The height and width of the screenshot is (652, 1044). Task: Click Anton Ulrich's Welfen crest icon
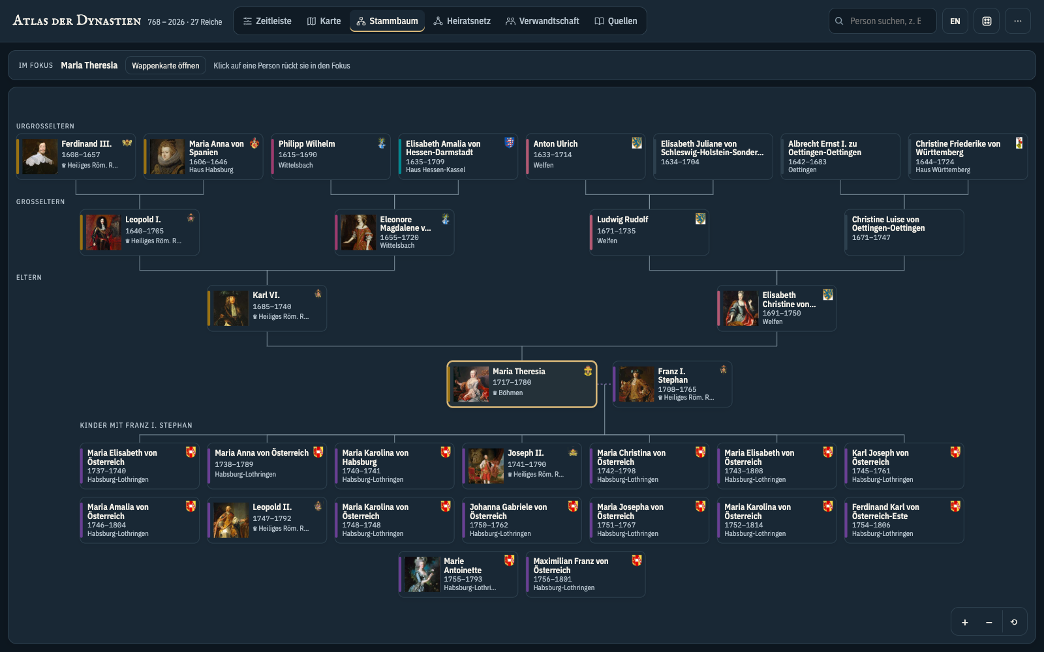pos(636,143)
